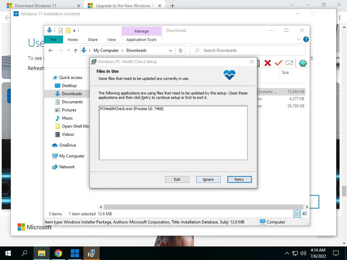This screenshot has width=347, height=260.
Task: Click Windows 11 Installation Assistant taskbar icon
Action: 75,253
